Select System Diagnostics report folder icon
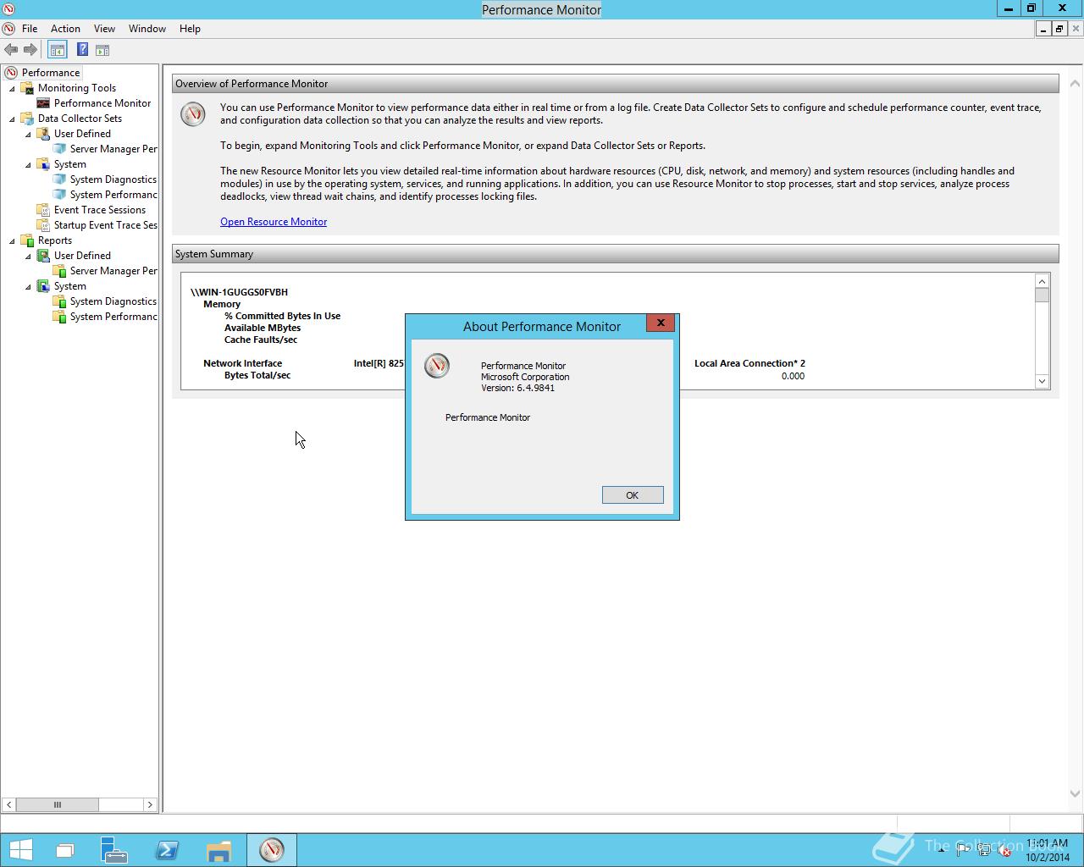1084x867 pixels. [59, 301]
